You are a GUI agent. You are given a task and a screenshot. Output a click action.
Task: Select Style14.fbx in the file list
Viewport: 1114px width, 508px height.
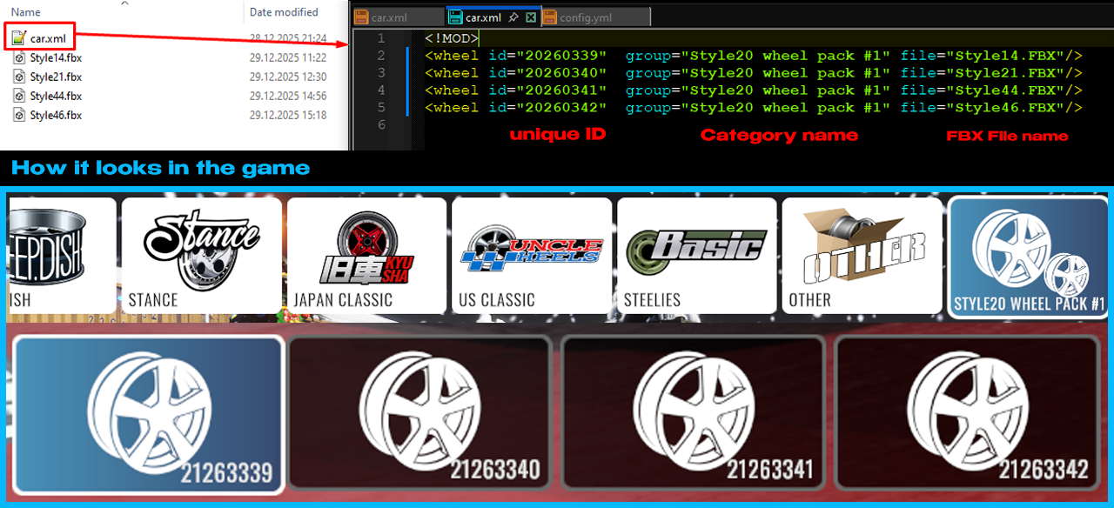[56, 57]
